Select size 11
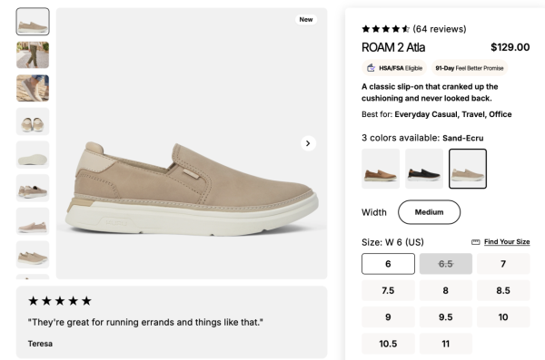 point(446,344)
